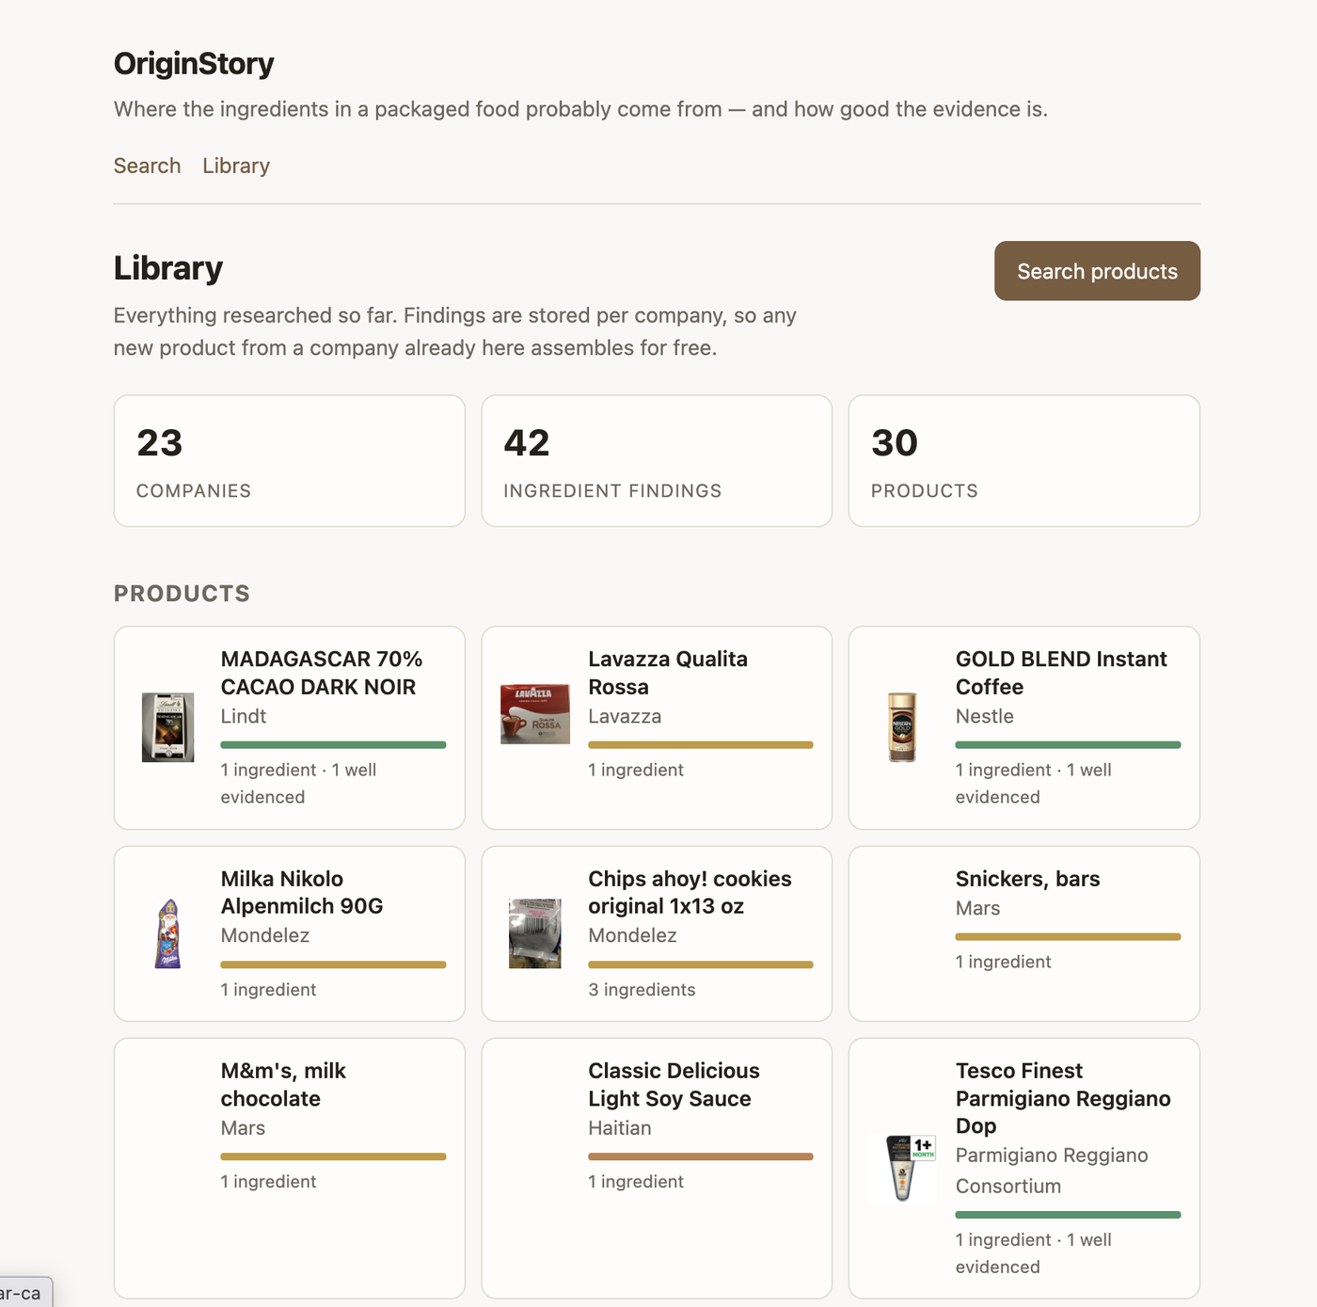Viewport: 1317px width, 1307px height.
Task: Click the Nestle company name
Action: pyautogui.click(x=984, y=716)
